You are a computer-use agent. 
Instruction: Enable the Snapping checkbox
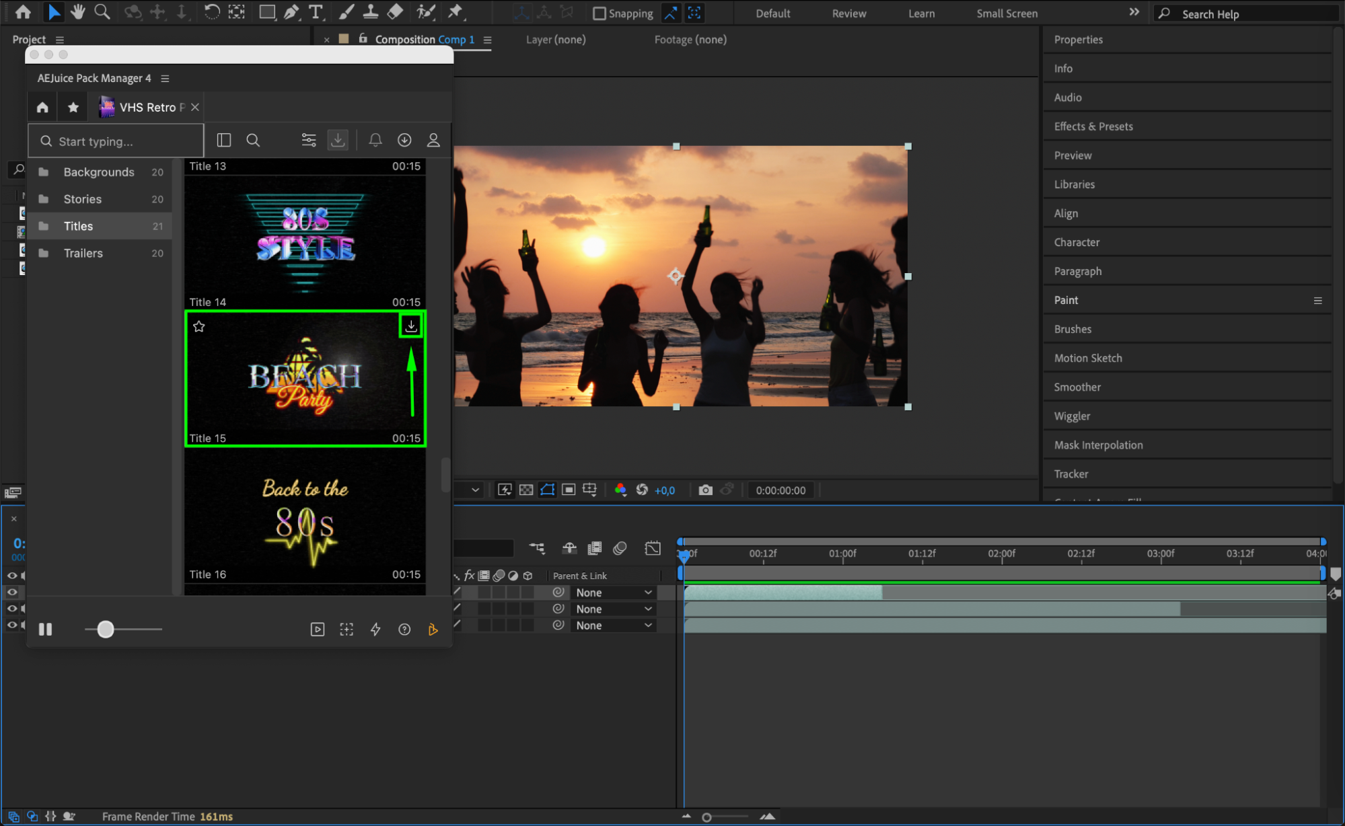tap(599, 13)
